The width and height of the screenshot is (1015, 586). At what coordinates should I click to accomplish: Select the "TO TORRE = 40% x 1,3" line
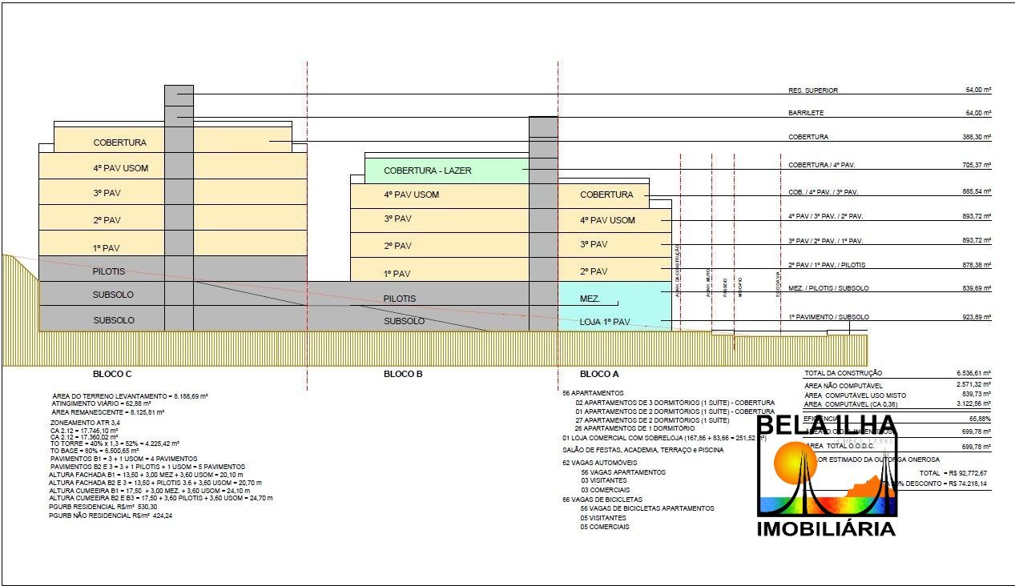(x=115, y=443)
